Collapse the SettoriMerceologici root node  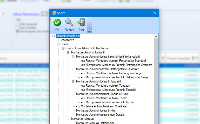point(54,36)
